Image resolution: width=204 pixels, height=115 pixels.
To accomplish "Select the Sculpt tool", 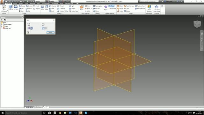I will 120,11.
